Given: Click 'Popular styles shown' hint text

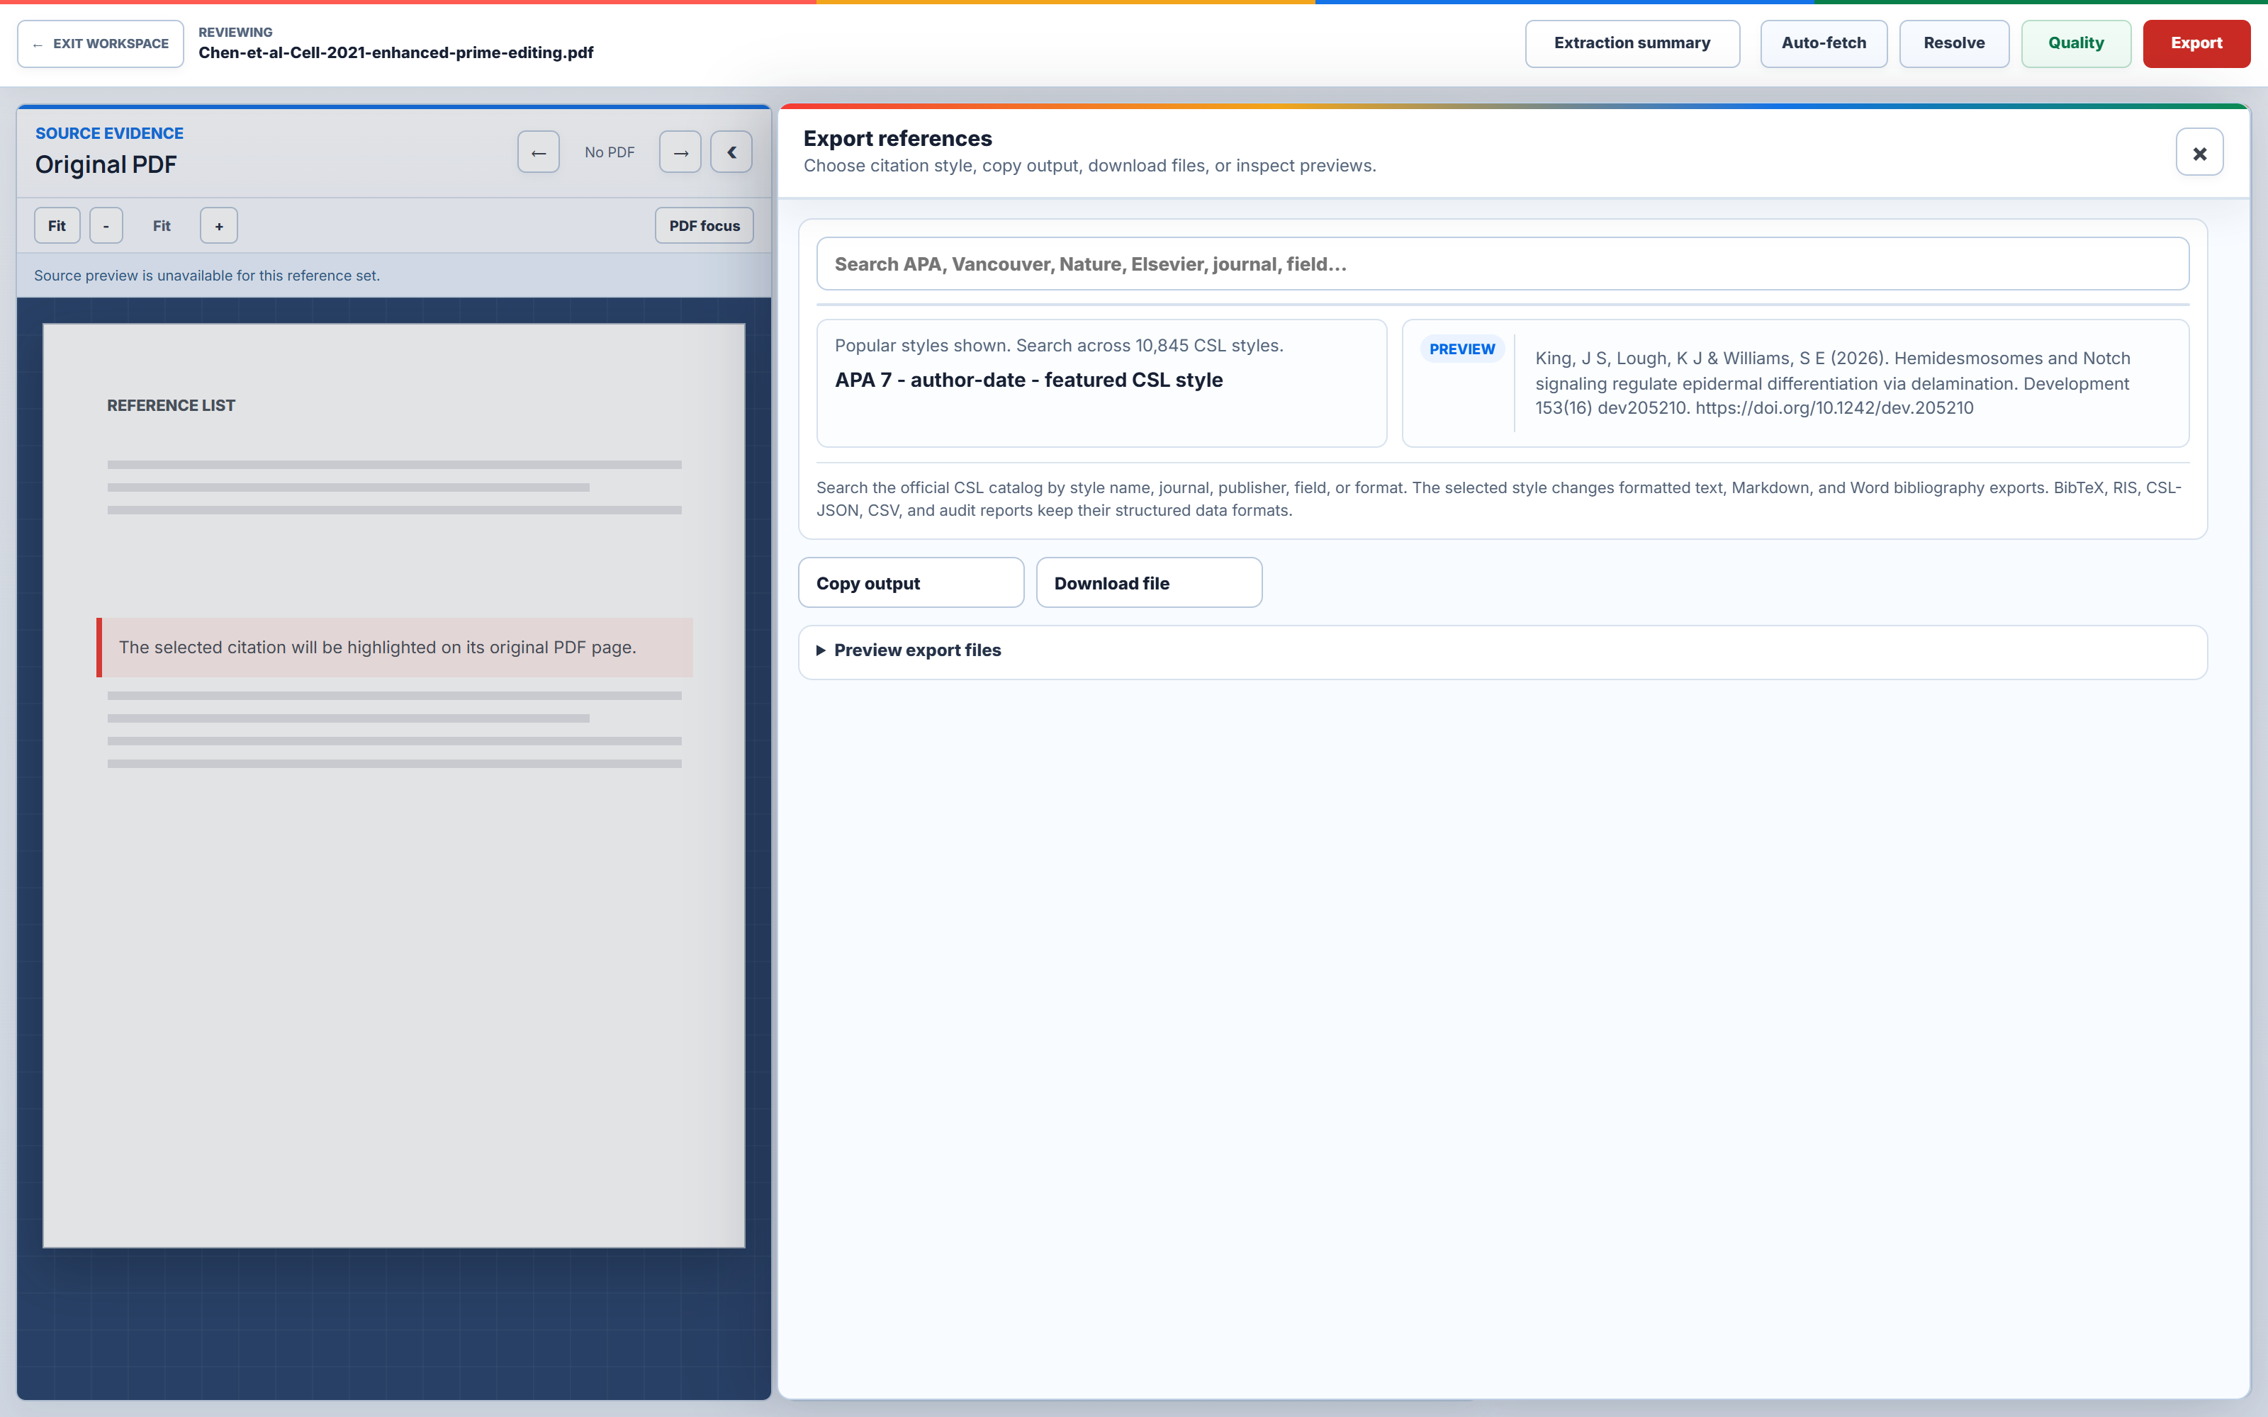Looking at the screenshot, I should [x=1059, y=346].
